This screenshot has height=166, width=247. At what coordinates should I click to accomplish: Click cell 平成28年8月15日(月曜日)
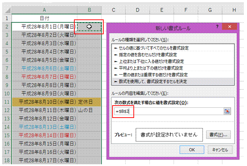click(45, 144)
